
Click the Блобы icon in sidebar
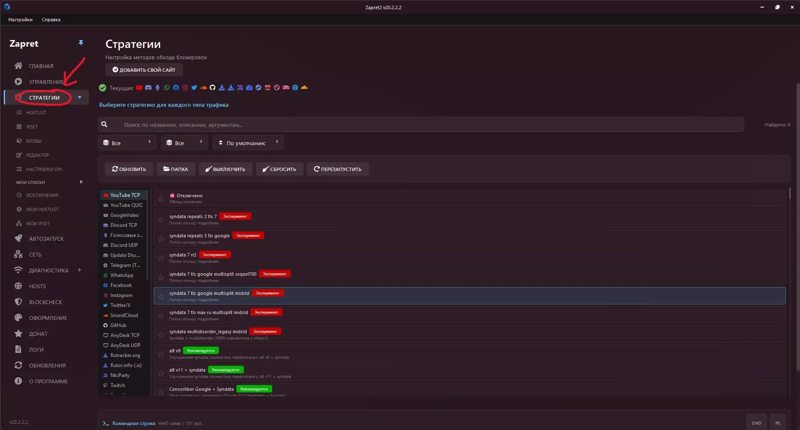(x=19, y=141)
